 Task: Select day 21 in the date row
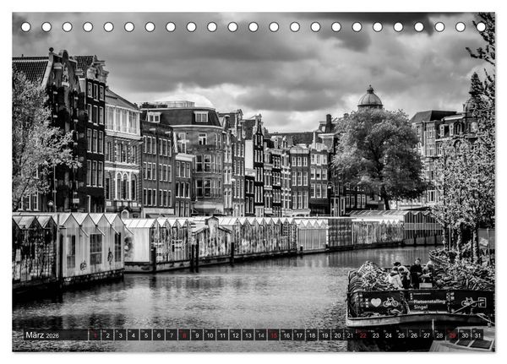[x=350, y=335]
